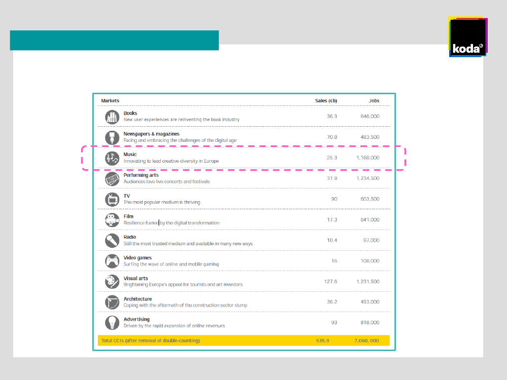Click the Books market icon
This screenshot has height=380, width=507.
[x=112, y=117]
